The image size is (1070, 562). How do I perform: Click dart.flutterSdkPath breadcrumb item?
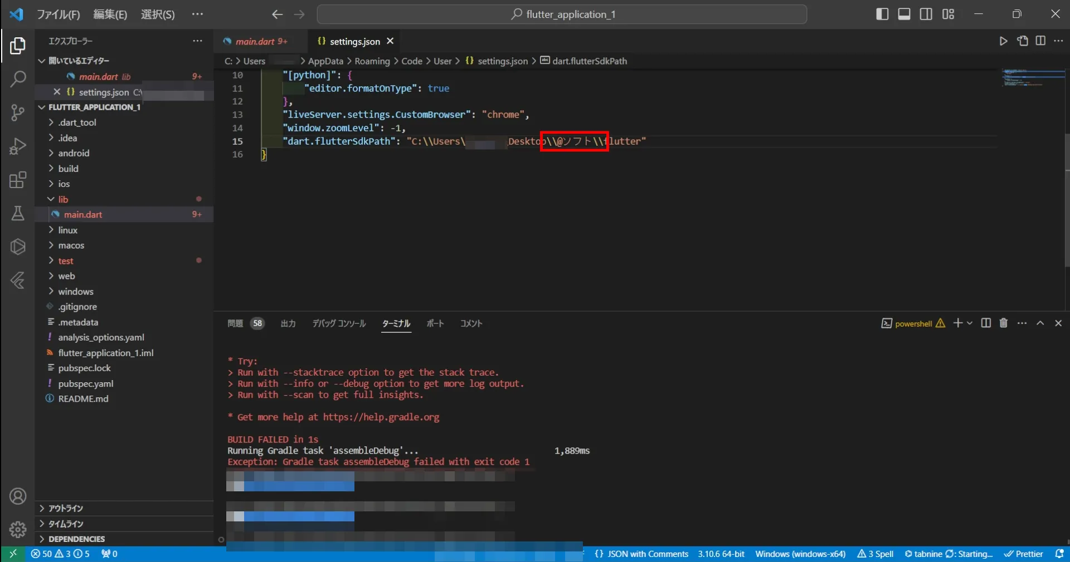coord(583,61)
